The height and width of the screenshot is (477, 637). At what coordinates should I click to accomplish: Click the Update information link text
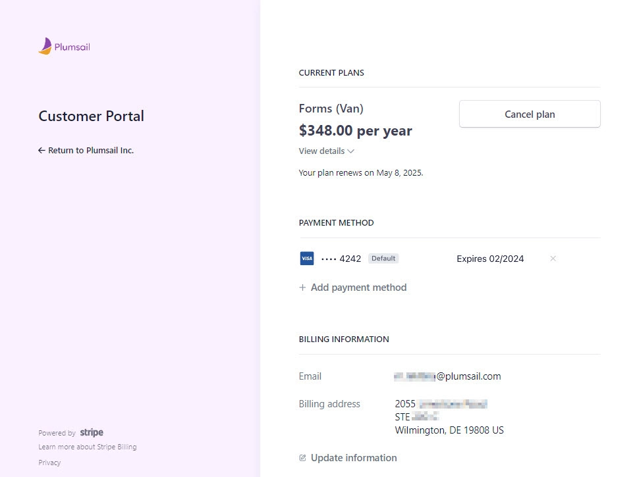[354, 458]
